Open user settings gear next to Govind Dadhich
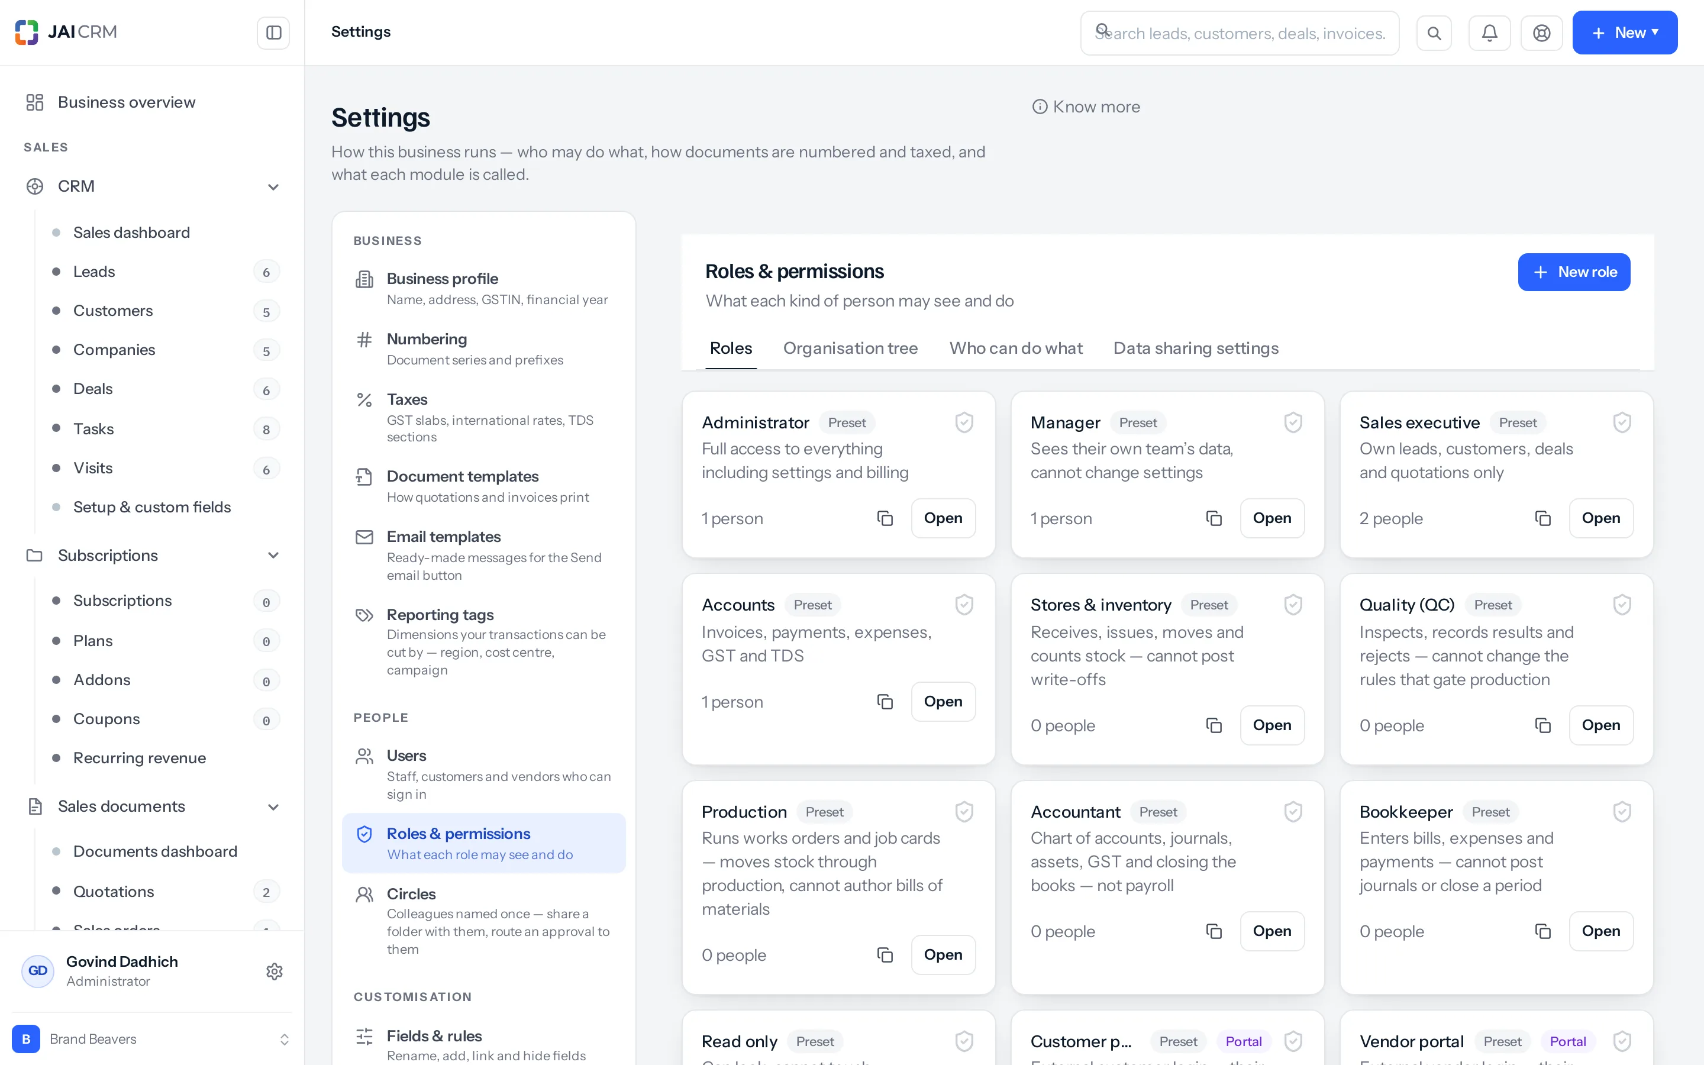This screenshot has width=1704, height=1065. [275, 972]
